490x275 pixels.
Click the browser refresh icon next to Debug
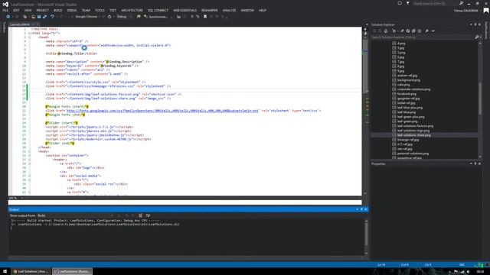pos(109,17)
